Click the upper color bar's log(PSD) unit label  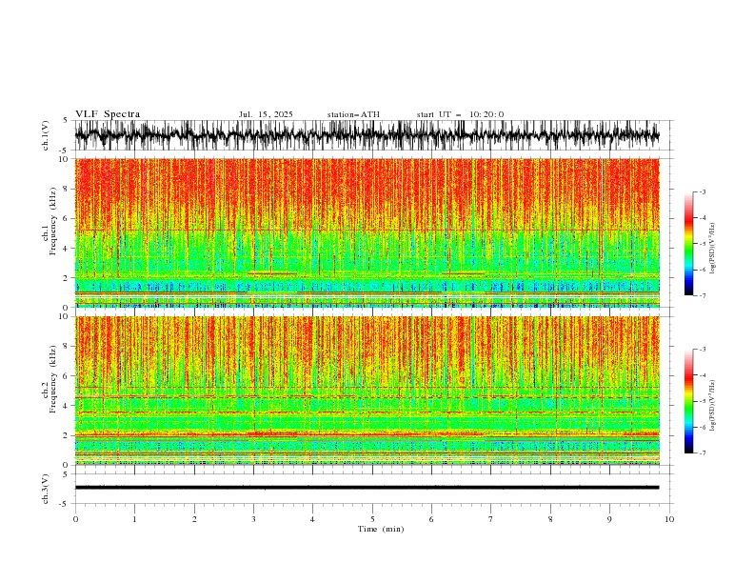[x=713, y=249]
